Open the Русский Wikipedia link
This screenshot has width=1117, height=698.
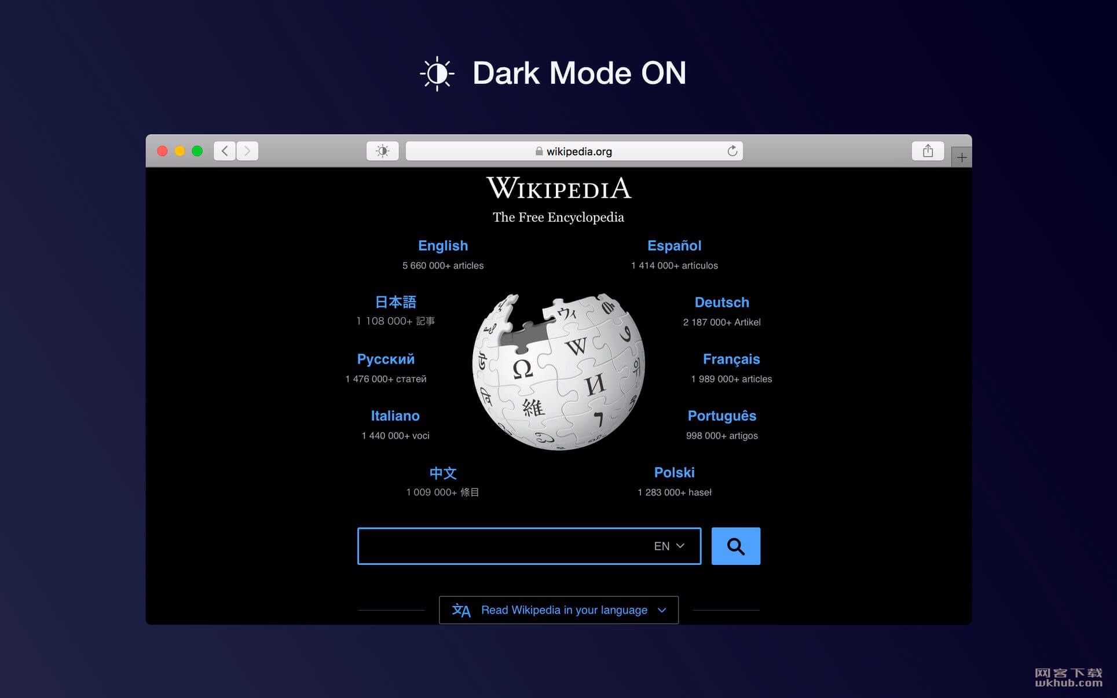[x=386, y=359]
